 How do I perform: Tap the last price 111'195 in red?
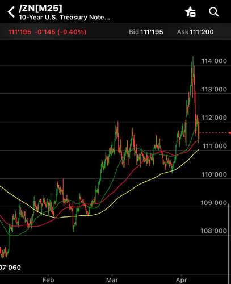click(x=20, y=32)
